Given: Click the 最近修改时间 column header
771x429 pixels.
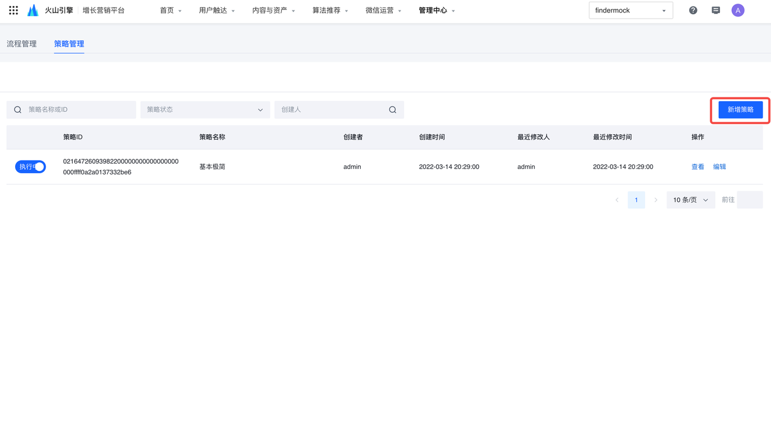Looking at the screenshot, I should click(613, 137).
